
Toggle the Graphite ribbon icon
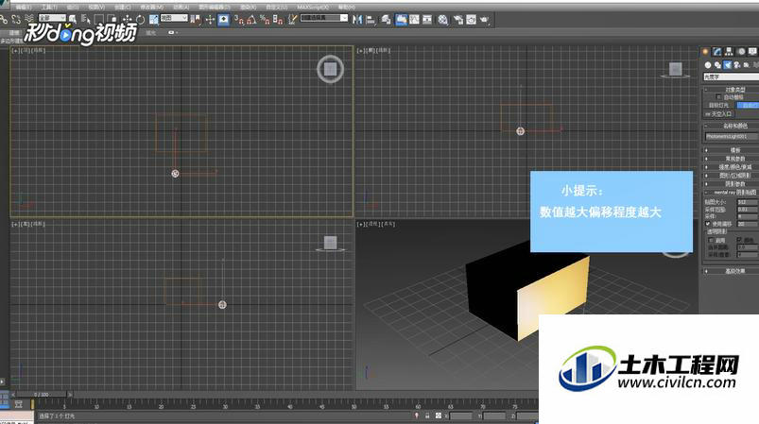pos(401,19)
